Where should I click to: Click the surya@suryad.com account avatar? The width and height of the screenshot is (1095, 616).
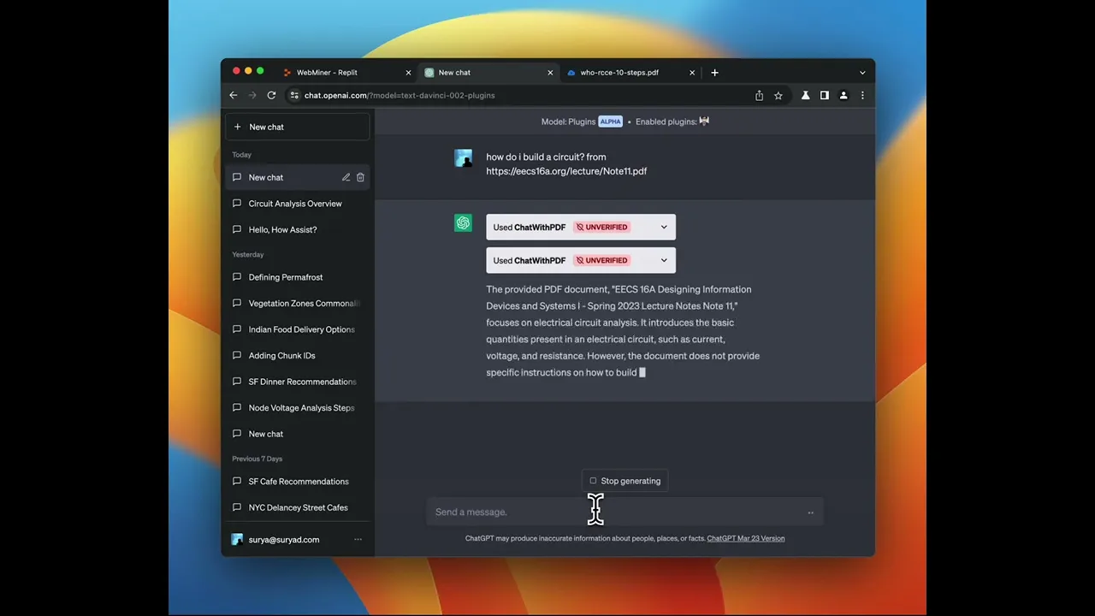tap(237, 540)
